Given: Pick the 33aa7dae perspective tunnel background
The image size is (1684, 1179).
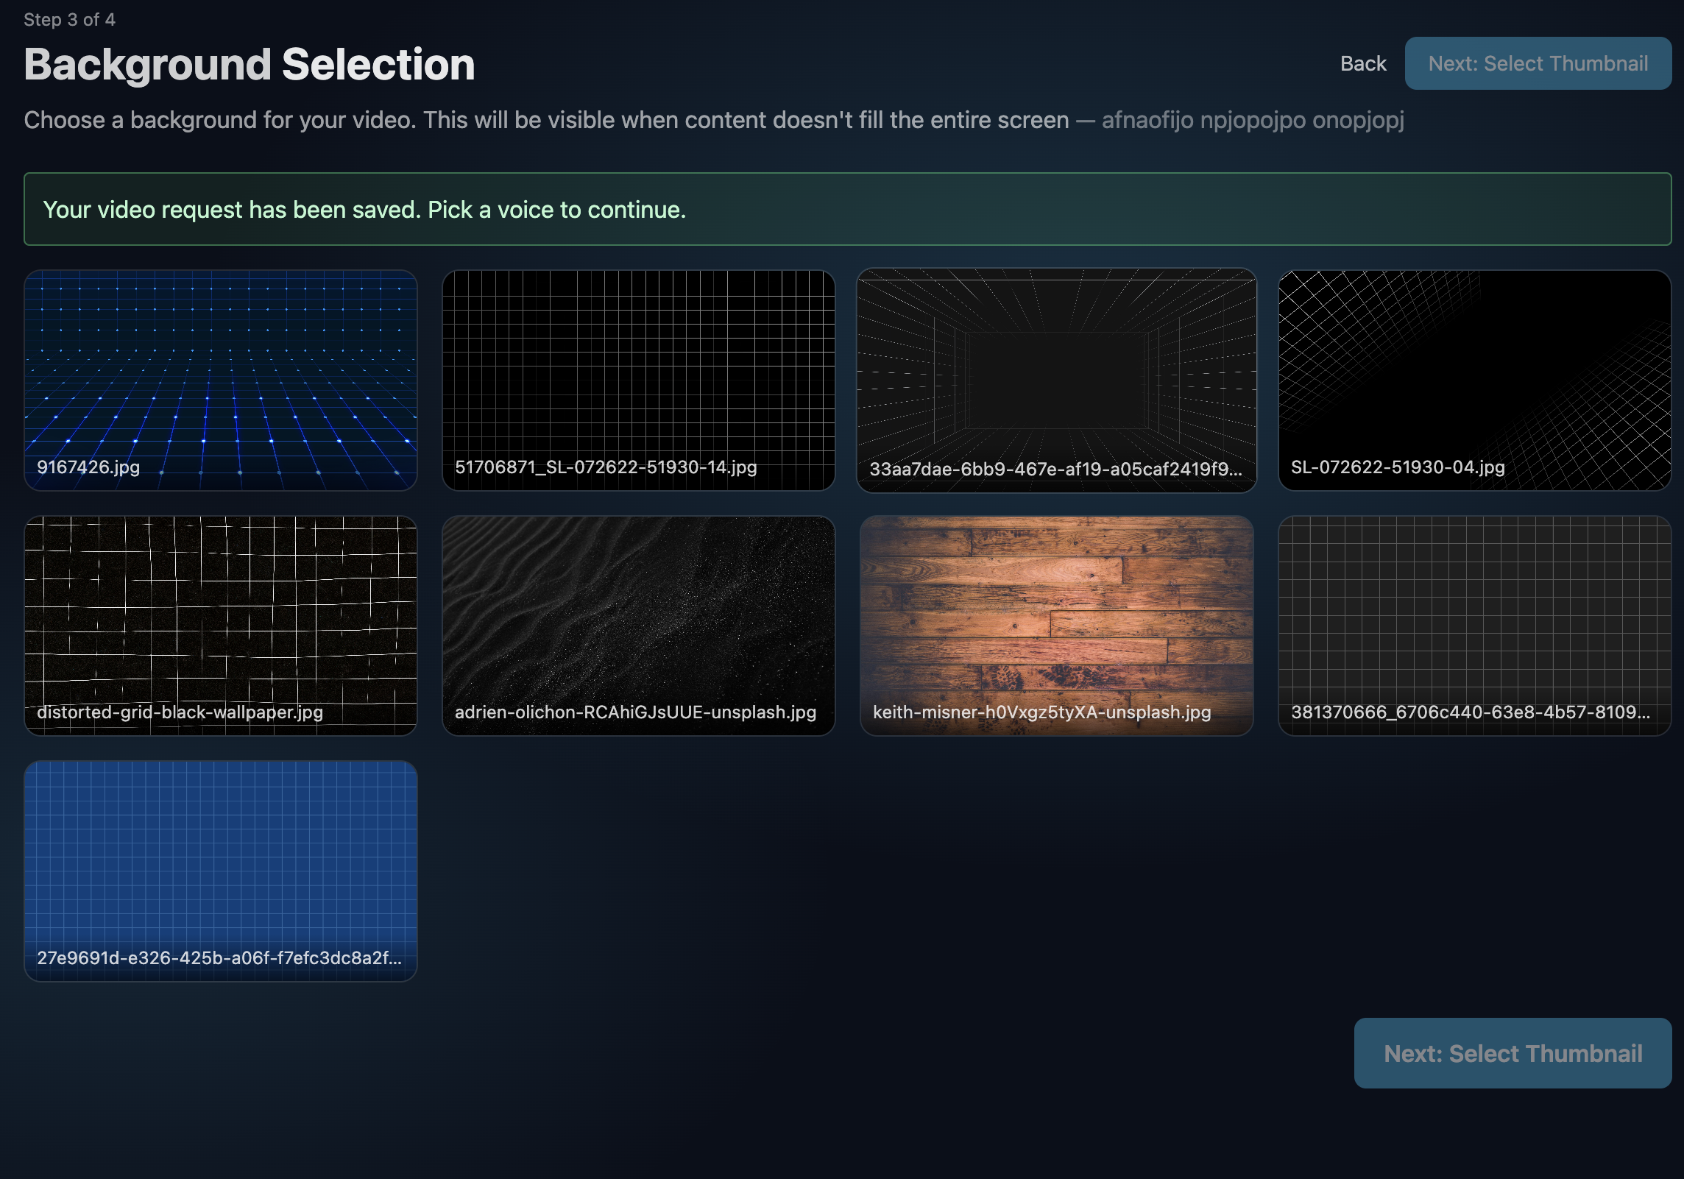Looking at the screenshot, I should point(1056,368).
